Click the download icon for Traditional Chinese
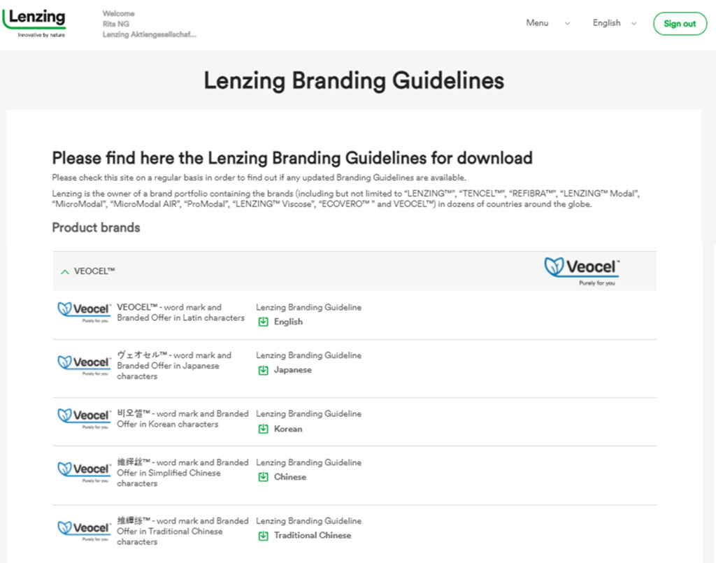This screenshot has width=716, height=563. tap(263, 536)
